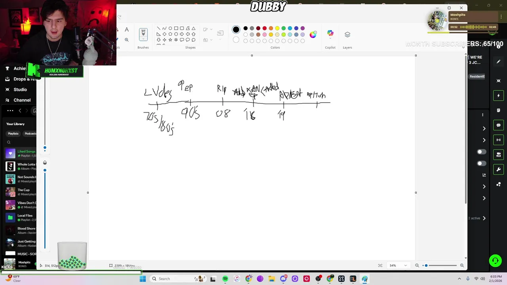Click the green headset button

495,260
